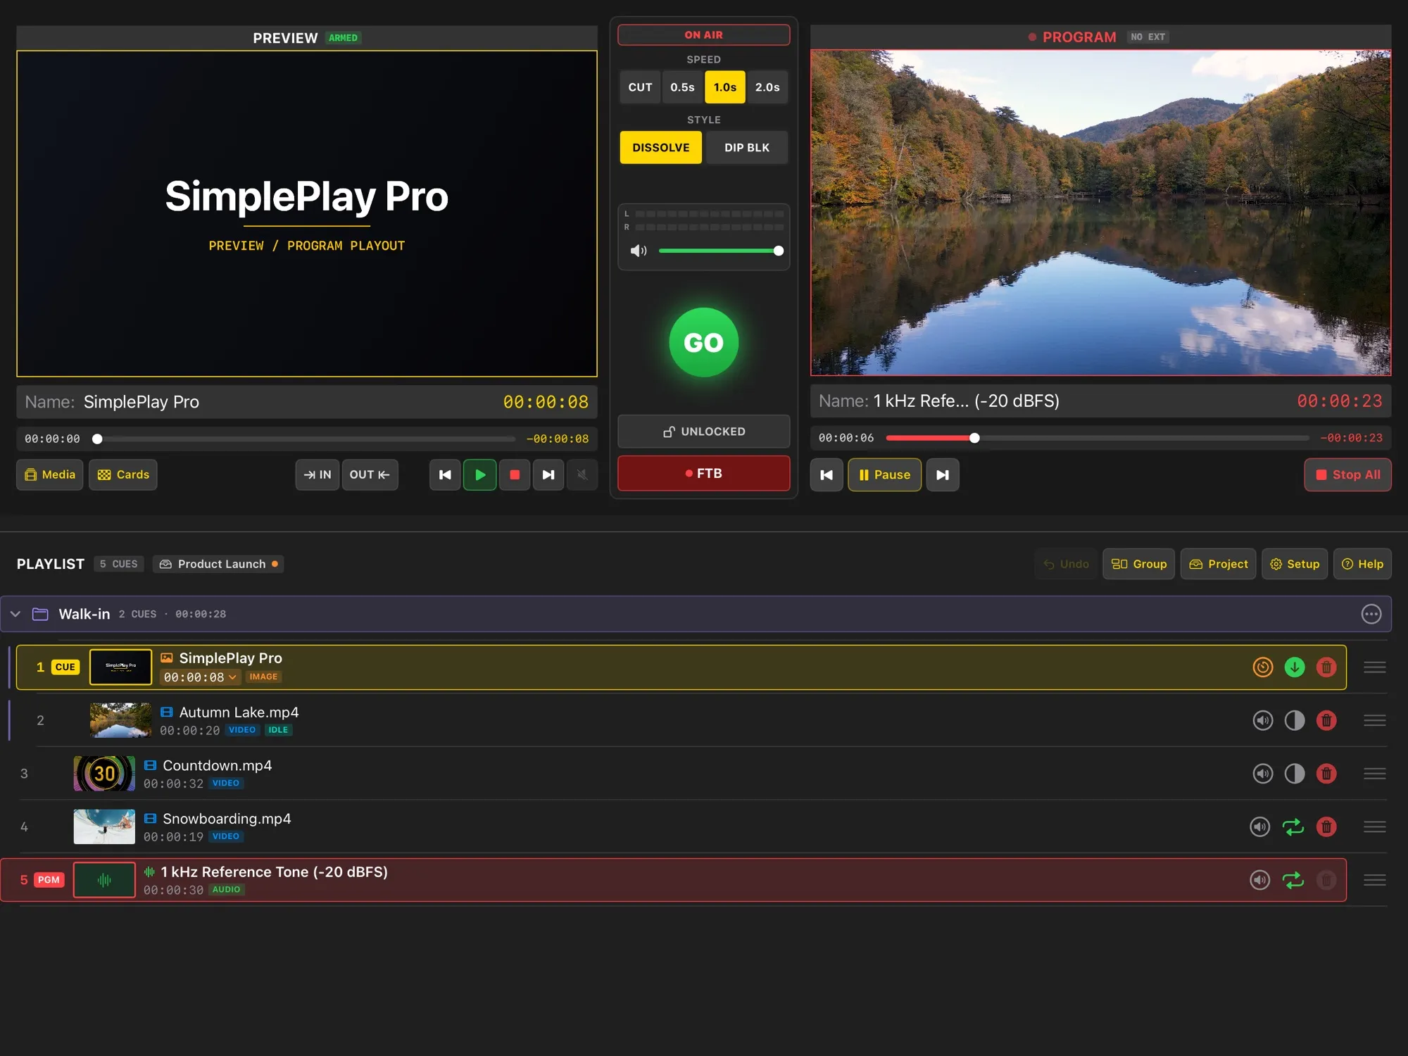Click the program playback progress bar
Screen dimensions: 1408x1056
coord(1097,438)
